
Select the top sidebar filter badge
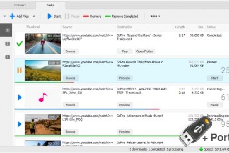(7, 30)
